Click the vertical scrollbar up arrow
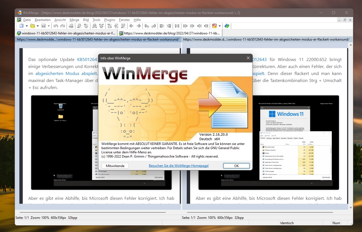The height and width of the screenshot is (232, 362). [350, 45]
